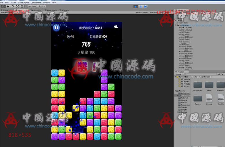Click the Step frame button
Image resolution: width=225 pixels, height=147 pixels.
[x=145, y=6]
